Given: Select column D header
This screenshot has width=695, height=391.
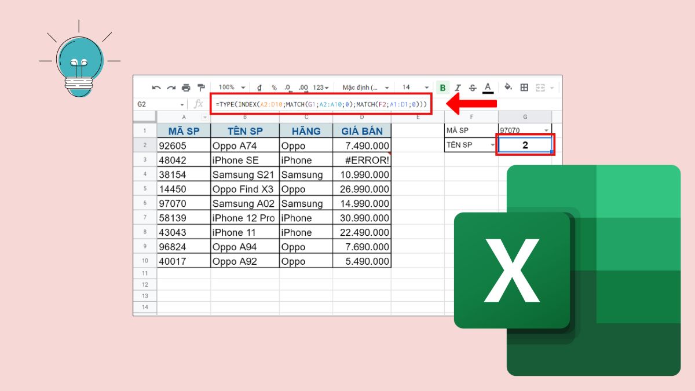Looking at the screenshot, I should [x=362, y=117].
